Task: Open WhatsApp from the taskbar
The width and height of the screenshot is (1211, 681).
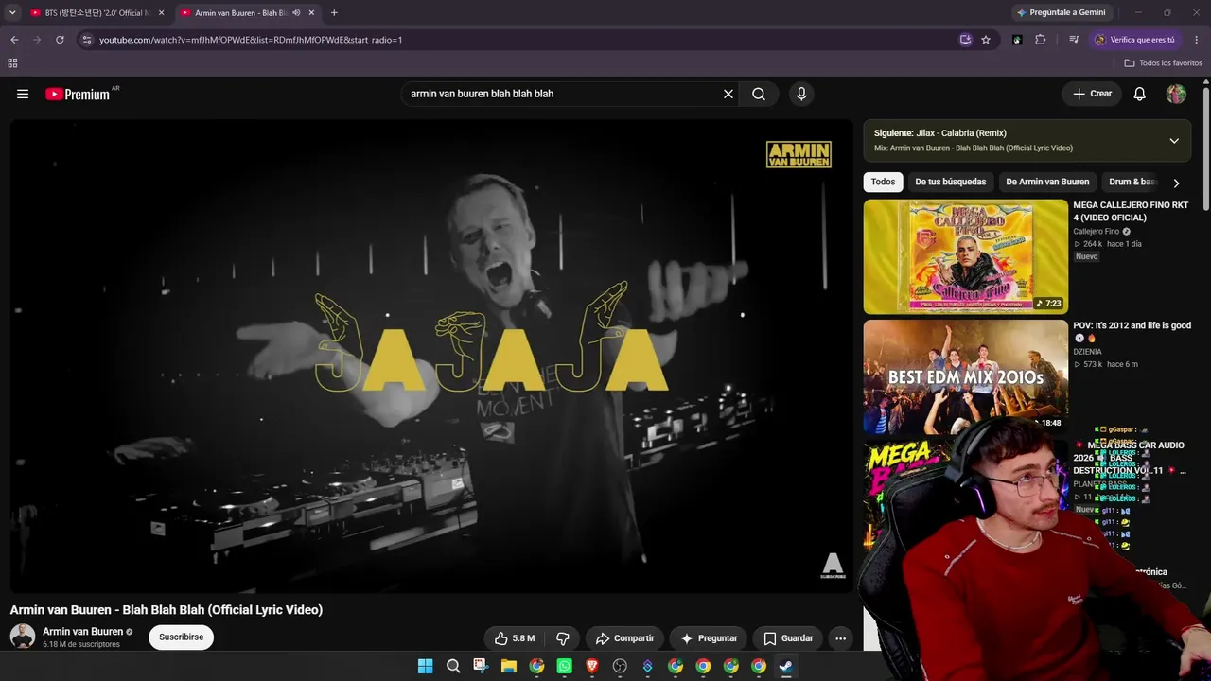Action: click(x=565, y=666)
